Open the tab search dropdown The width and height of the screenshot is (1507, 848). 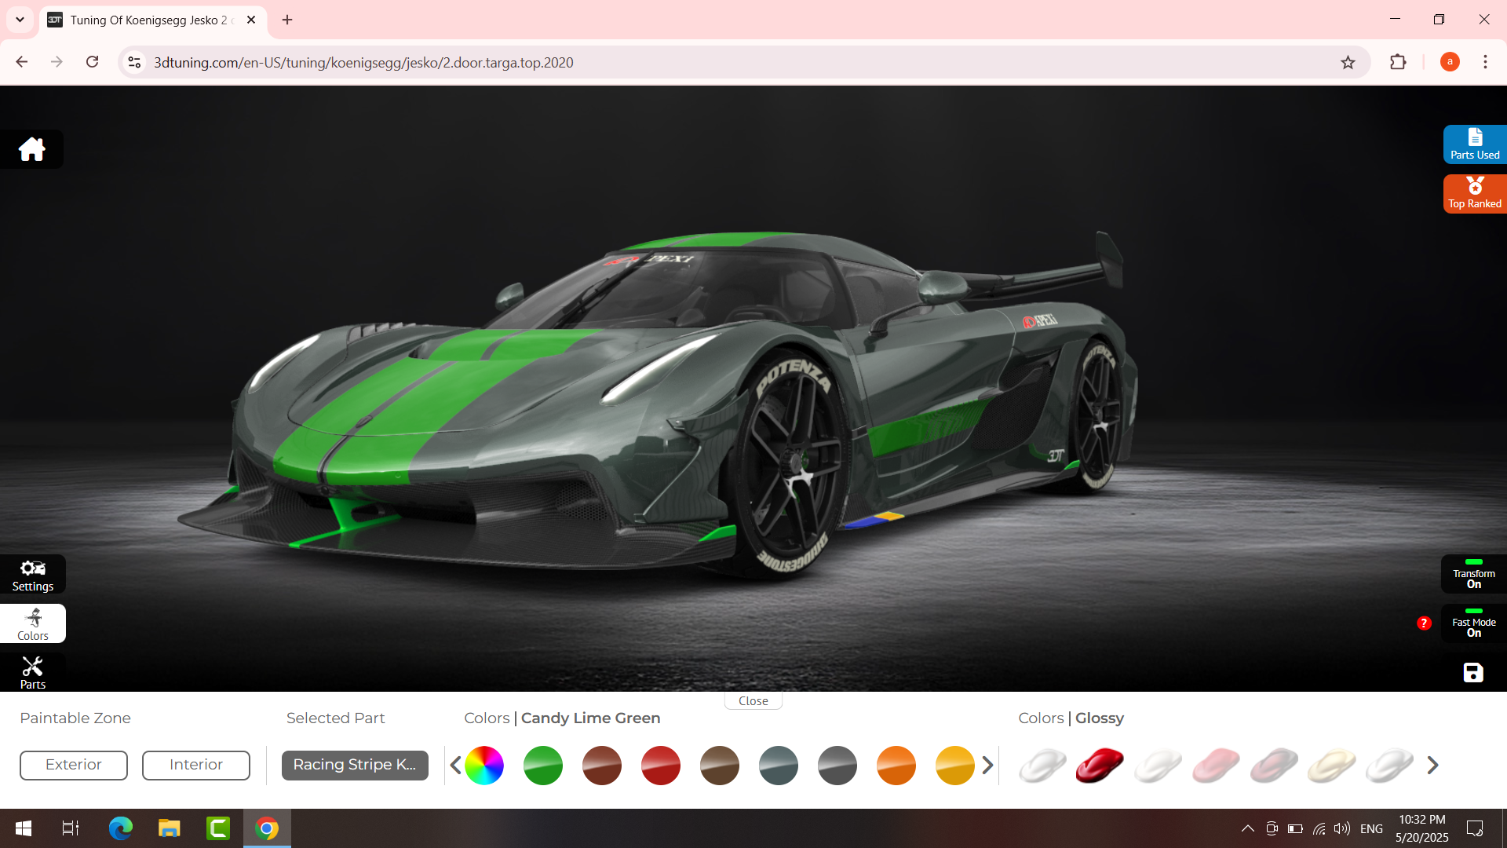click(x=20, y=20)
